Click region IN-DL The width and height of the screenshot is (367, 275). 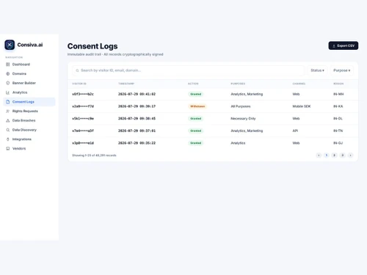[338, 119]
